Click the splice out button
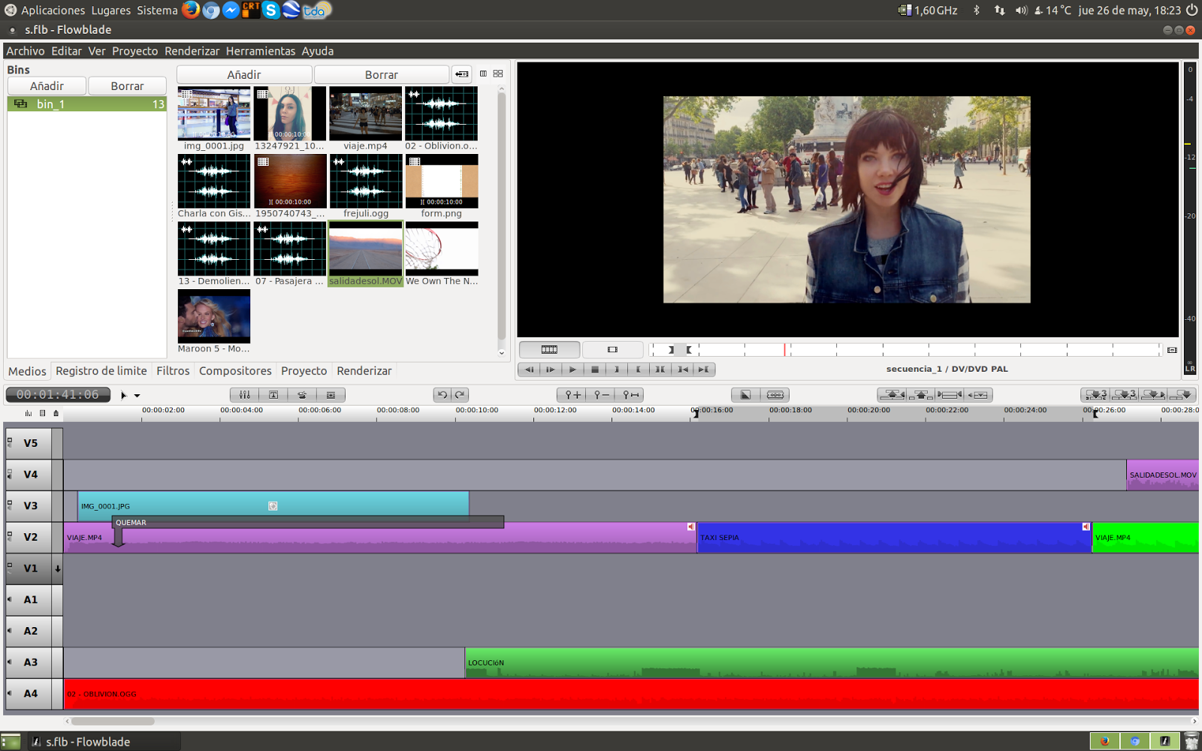 pos(892,395)
